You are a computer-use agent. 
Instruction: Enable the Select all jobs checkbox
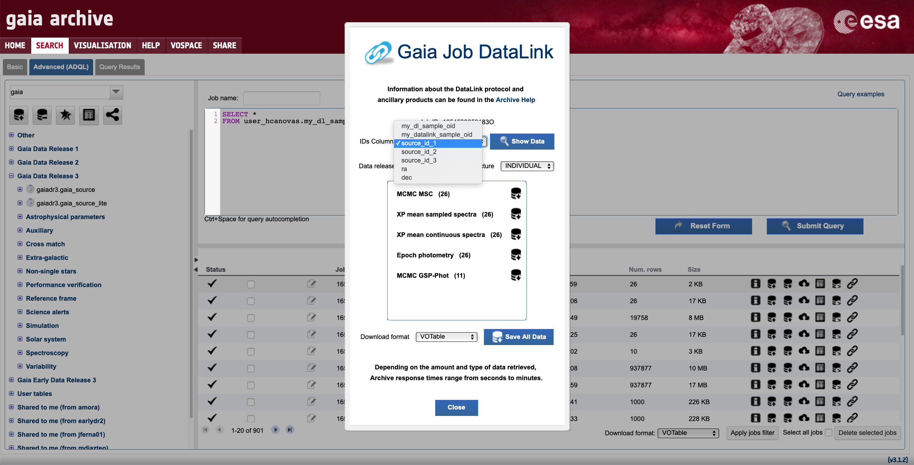tap(828, 433)
